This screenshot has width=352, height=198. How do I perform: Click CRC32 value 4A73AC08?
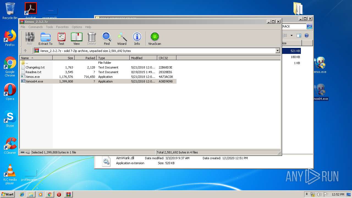coord(166,77)
